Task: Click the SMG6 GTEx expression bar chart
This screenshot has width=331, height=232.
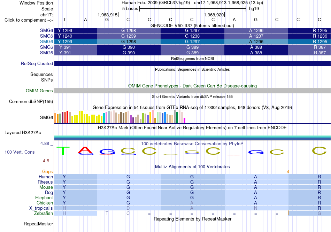Action: (x=120, y=117)
